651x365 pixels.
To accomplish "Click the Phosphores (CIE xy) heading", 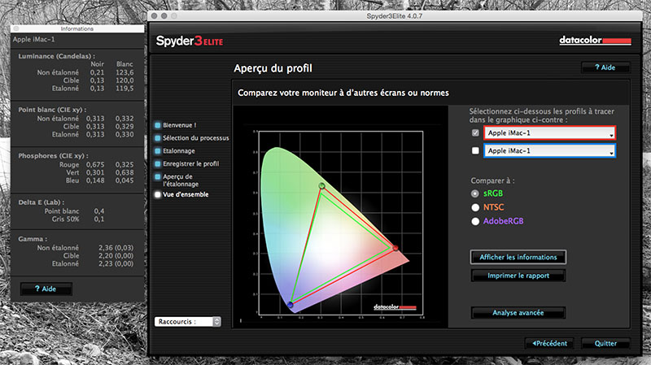I will click(x=53, y=156).
